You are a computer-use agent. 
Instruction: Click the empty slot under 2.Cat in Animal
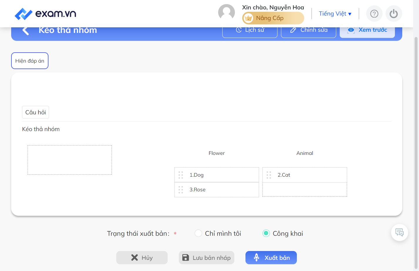click(x=305, y=190)
